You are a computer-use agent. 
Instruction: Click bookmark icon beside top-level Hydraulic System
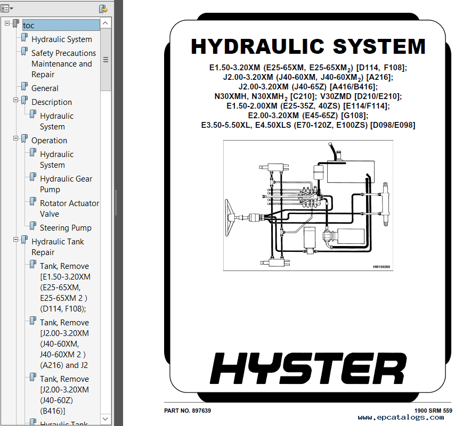[25, 38]
